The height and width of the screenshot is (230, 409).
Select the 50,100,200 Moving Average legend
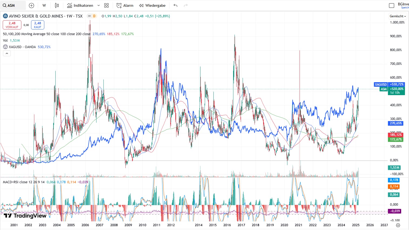click(x=46, y=34)
